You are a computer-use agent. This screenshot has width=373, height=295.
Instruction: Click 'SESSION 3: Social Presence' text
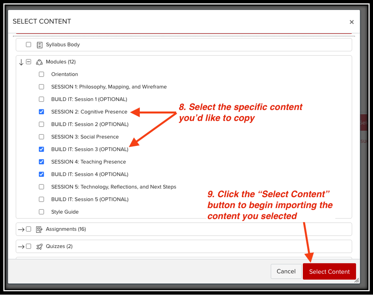[85, 137]
